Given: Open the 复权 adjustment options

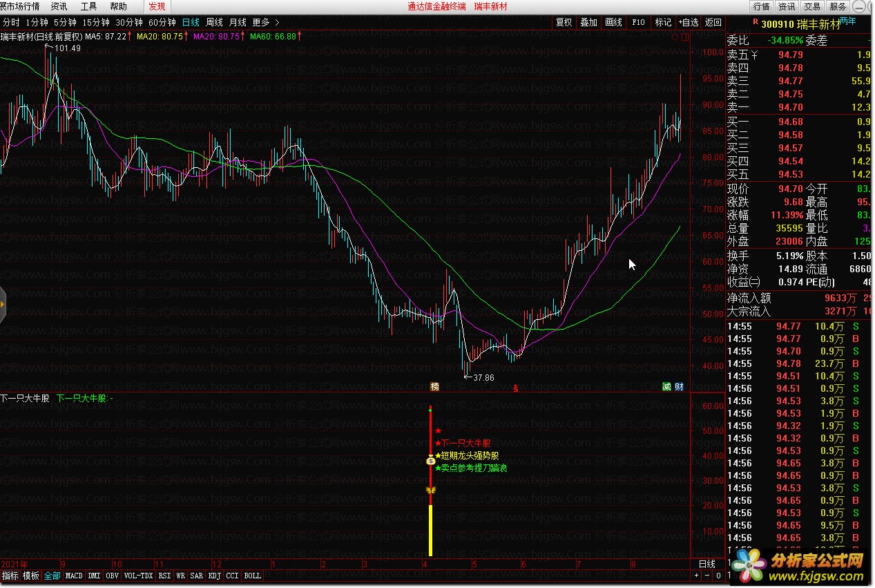Looking at the screenshot, I should (x=564, y=22).
